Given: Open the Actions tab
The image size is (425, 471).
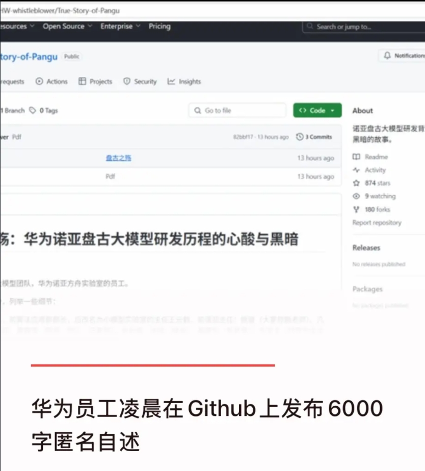Looking at the screenshot, I should click(x=51, y=82).
